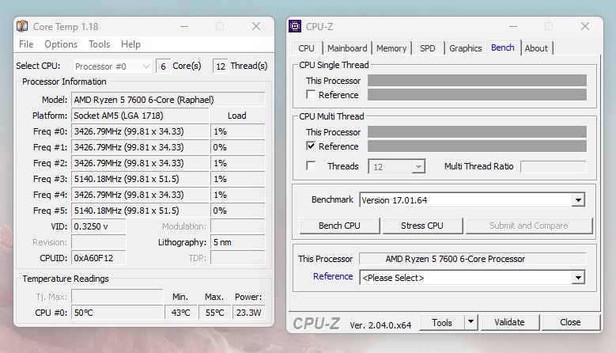This screenshot has height=353, width=616.
Task: Click the blue Reference link label
Action: [x=333, y=276]
